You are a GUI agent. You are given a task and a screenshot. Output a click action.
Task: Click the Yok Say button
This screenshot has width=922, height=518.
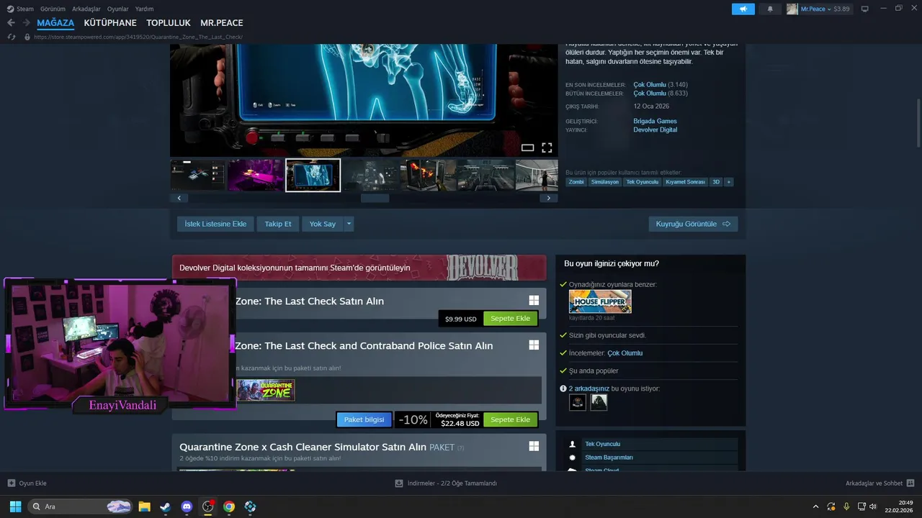tap(323, 224)
